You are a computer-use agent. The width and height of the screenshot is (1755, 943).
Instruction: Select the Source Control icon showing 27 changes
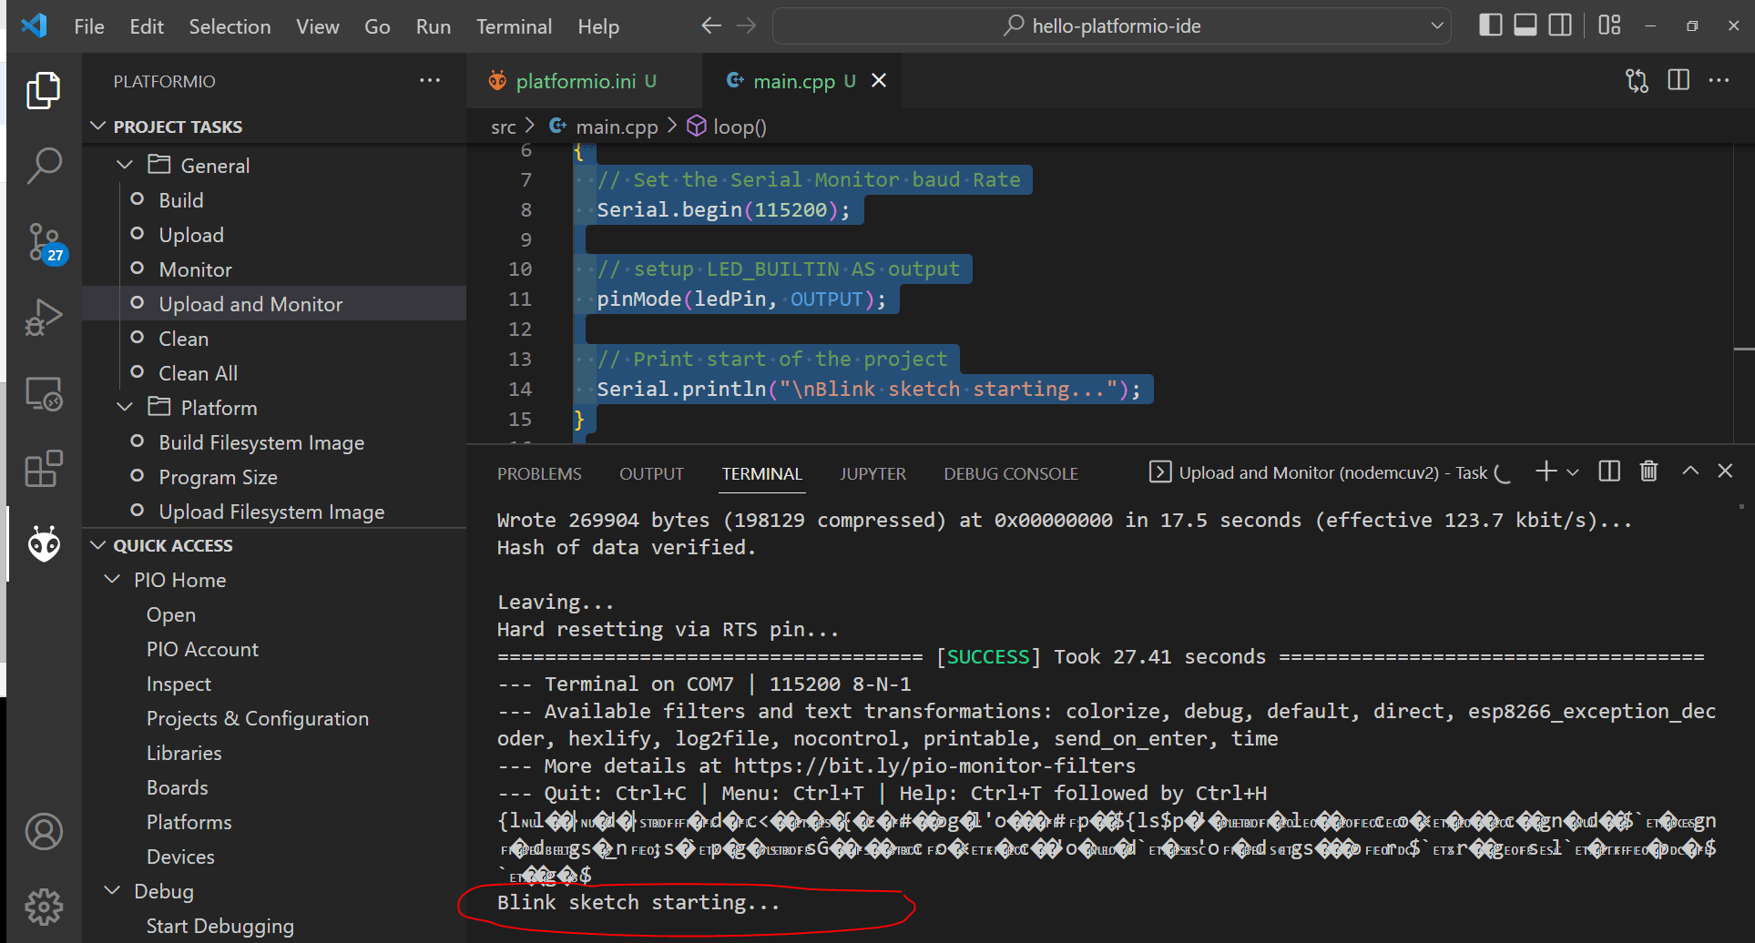coord(43,241)
